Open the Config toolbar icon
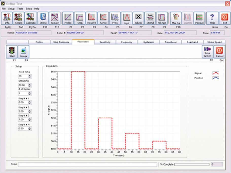 19,18
